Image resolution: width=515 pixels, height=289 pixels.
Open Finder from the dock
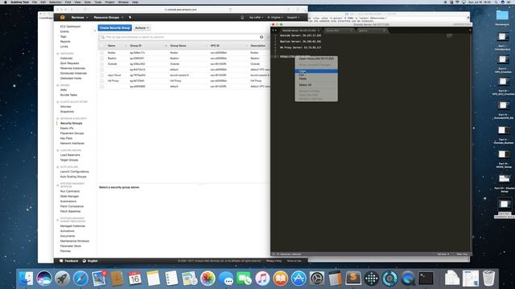pyautogui.click(x=26, y=279)
